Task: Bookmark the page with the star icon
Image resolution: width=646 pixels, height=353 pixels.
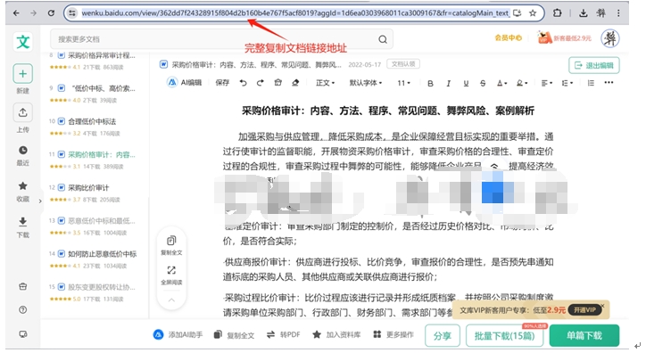Action: [533, 13]
